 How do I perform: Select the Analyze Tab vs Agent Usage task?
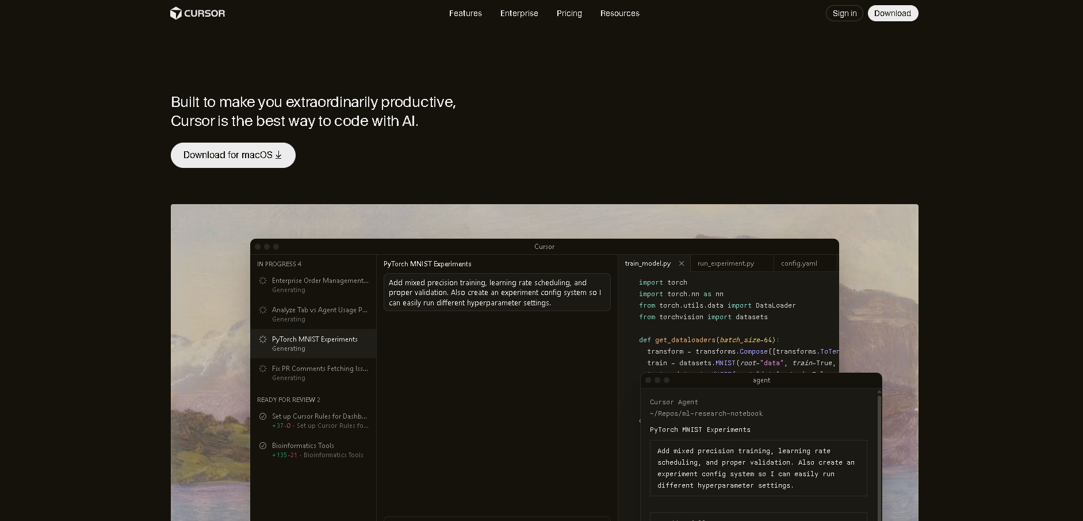[313, 315]
